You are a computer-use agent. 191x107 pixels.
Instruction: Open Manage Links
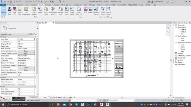tap(61, 11)
